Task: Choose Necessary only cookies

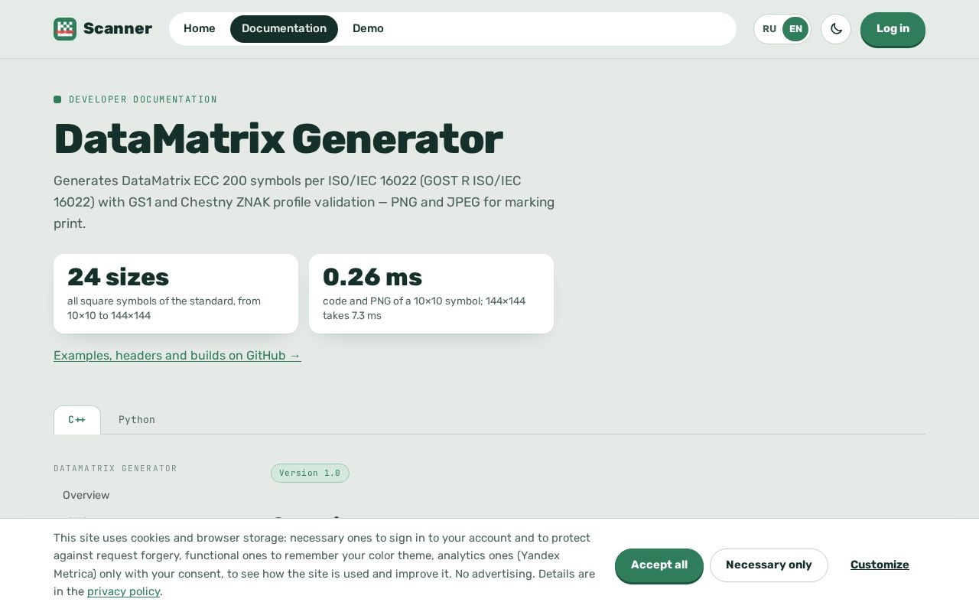Action: click(x=769, y=565)
